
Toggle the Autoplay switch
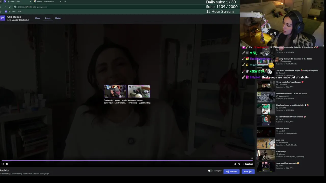[x=210, y=171]
